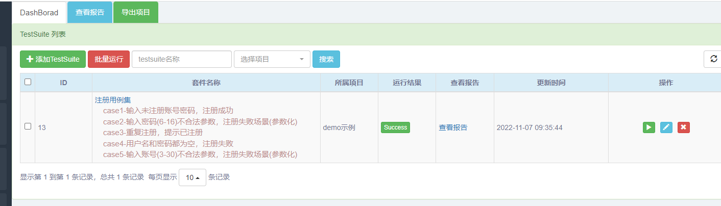721x206 pixels.
Task: Click the 操作 column header
Action: pyautogui.click(x=666, y=83)
